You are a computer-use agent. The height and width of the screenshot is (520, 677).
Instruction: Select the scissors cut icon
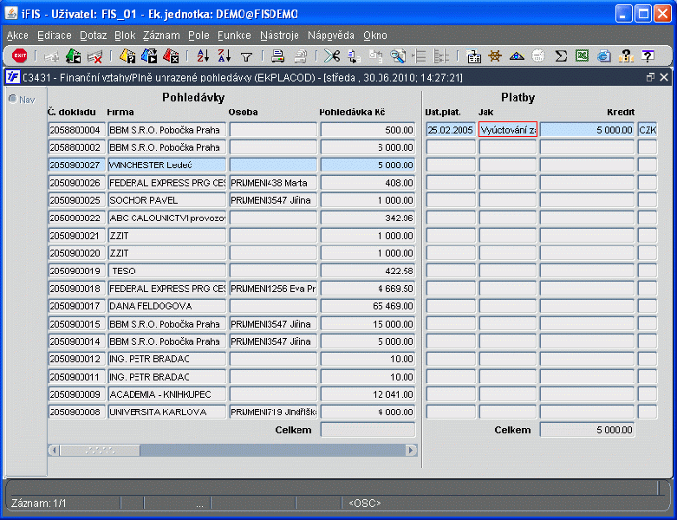pos(332,55)
